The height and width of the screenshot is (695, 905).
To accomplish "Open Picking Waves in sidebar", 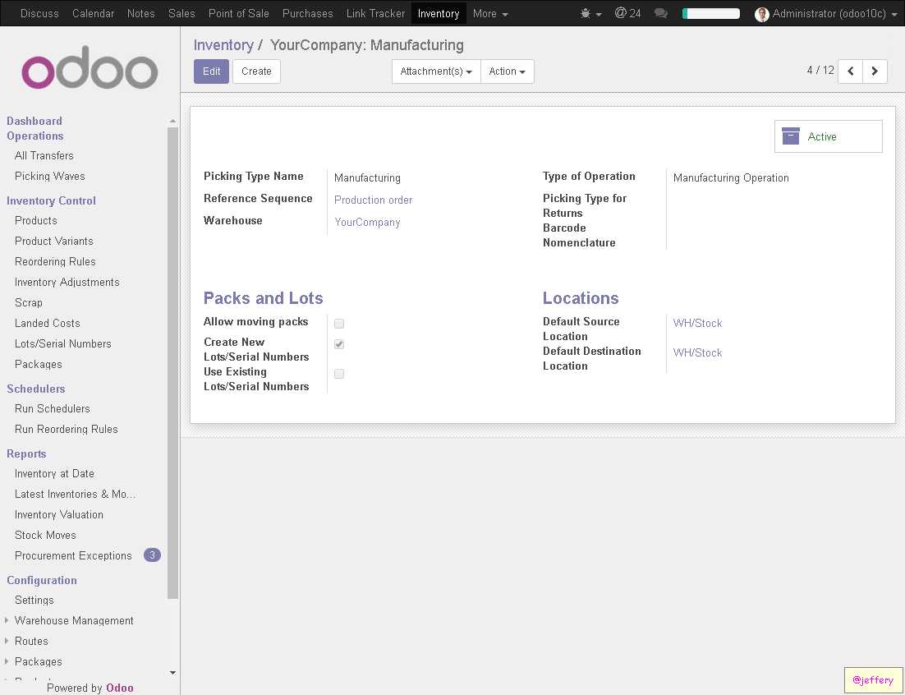I will 49,176.
